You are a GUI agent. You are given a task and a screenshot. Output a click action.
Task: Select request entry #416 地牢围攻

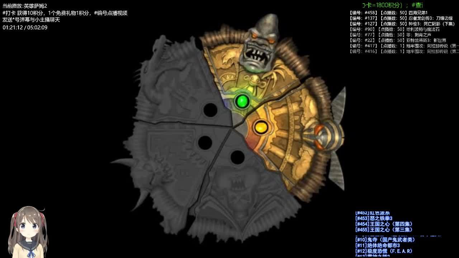click(404, 52)
